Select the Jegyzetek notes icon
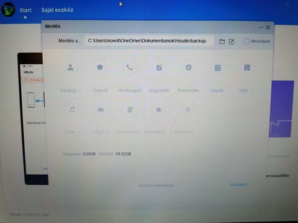The height and width of the screenshot is (223, 298). point(159,68)
